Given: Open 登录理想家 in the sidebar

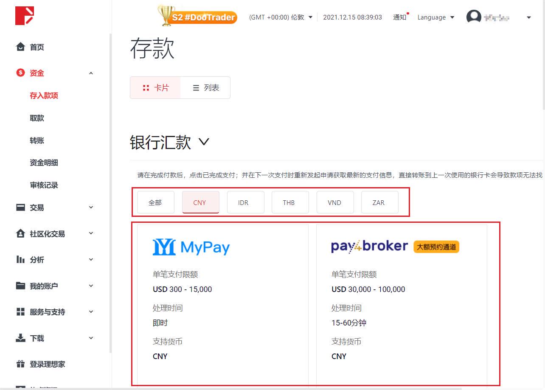Looking at the screenshot, I should [47, 364].
